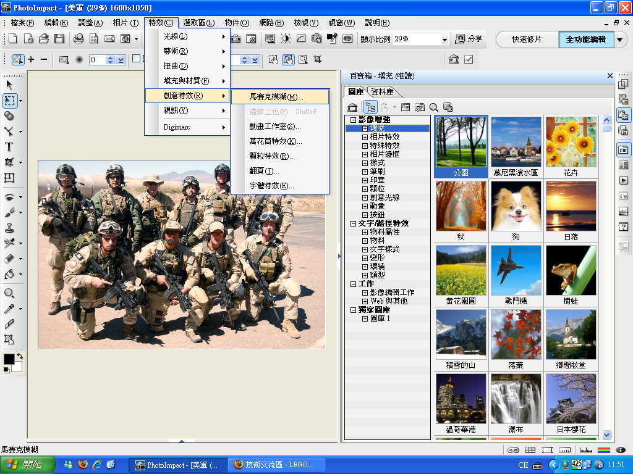Click the Save floppy disk icon
Screen dimensions: 633x474
tap(59, 39)
